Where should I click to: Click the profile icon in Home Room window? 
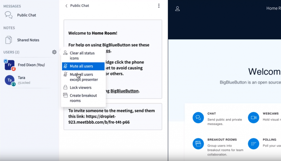(x=178, y=8)
